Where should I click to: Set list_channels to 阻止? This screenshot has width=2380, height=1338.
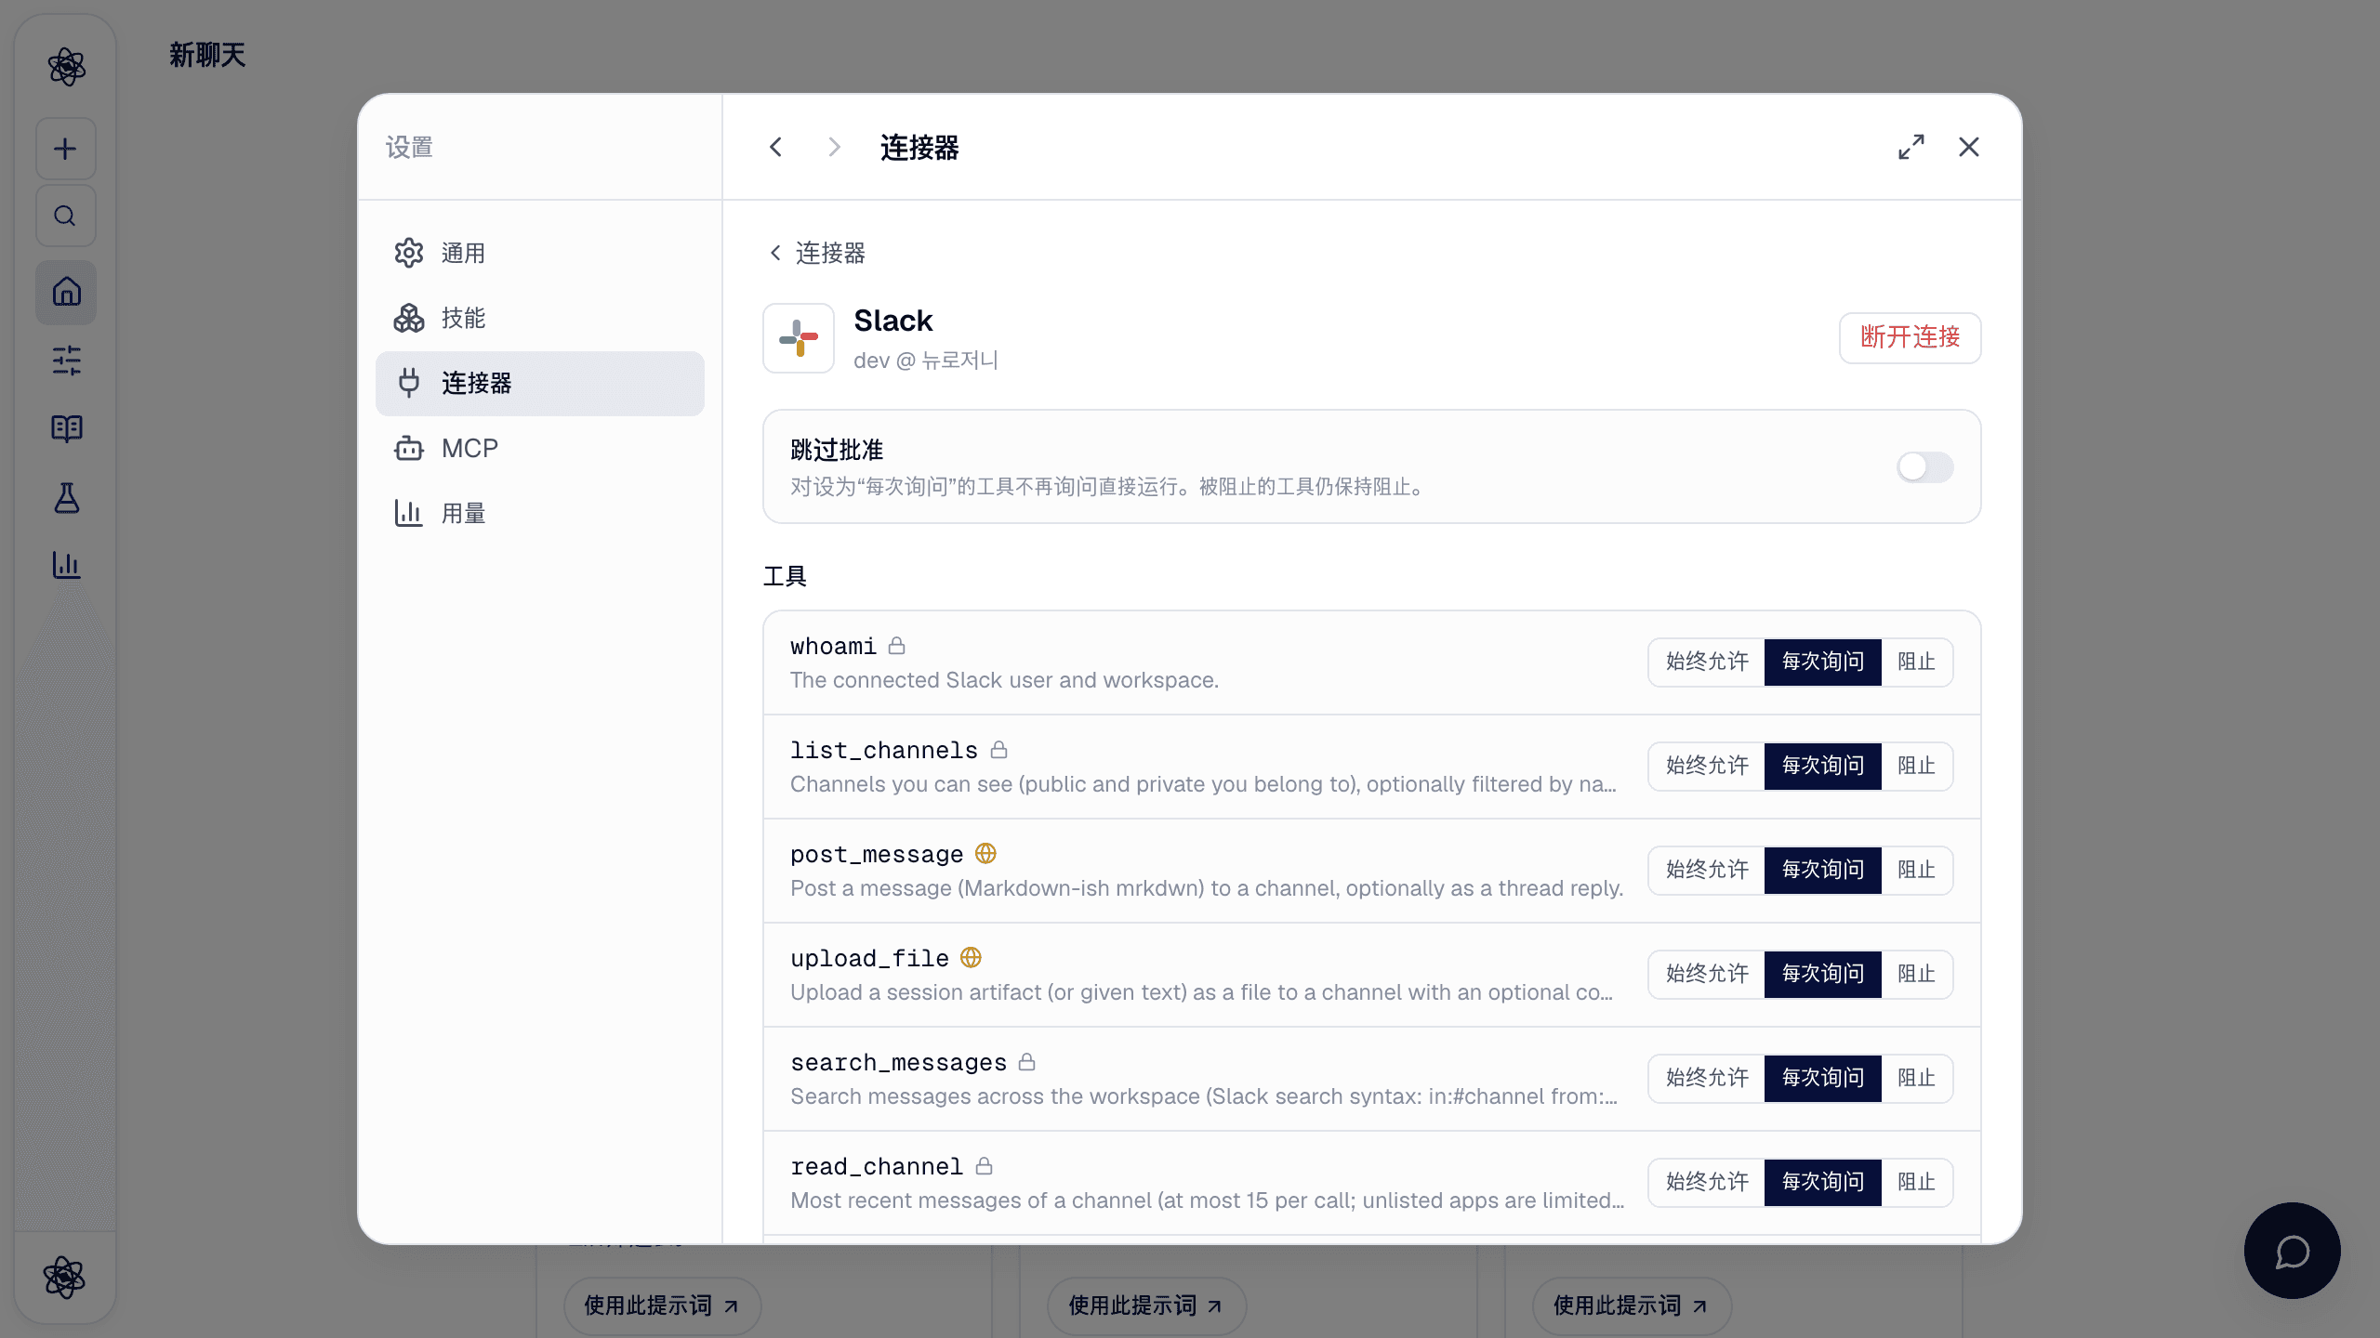pos(1916,766)
